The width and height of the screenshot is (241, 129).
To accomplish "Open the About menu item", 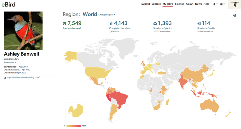I will coord(189,4).
